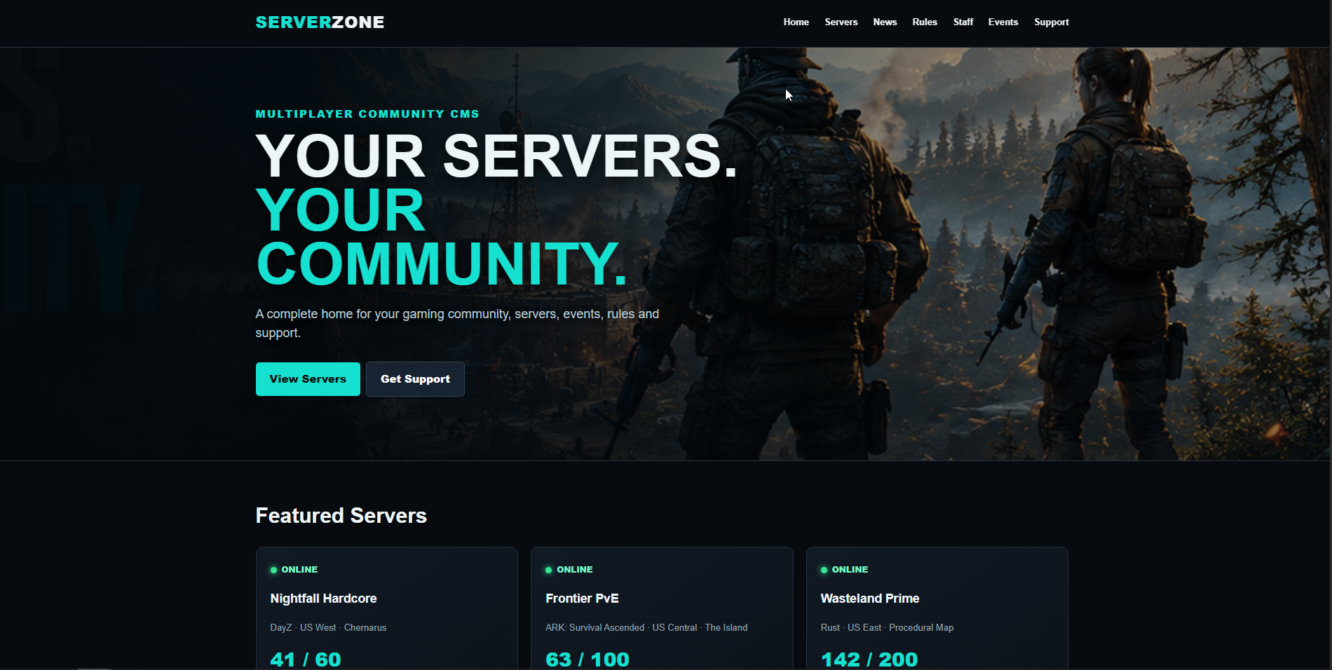Viewport: 1332px width, 670px height.
Task: Open the Home nav link
Action: tap(796, 22)
